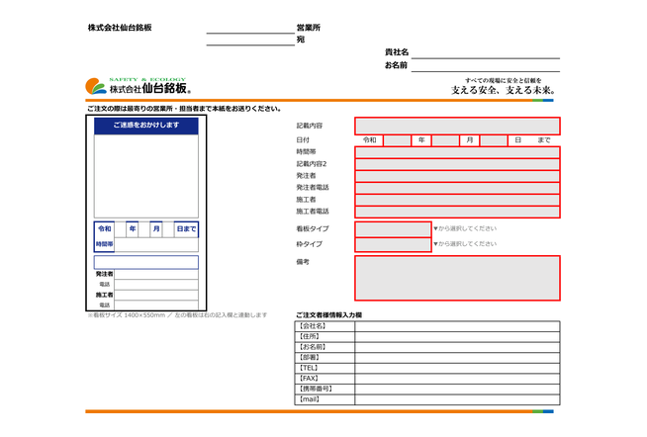Click the 発注者 input field
Viewport: 647px width, 437px height.
(457, 176)
